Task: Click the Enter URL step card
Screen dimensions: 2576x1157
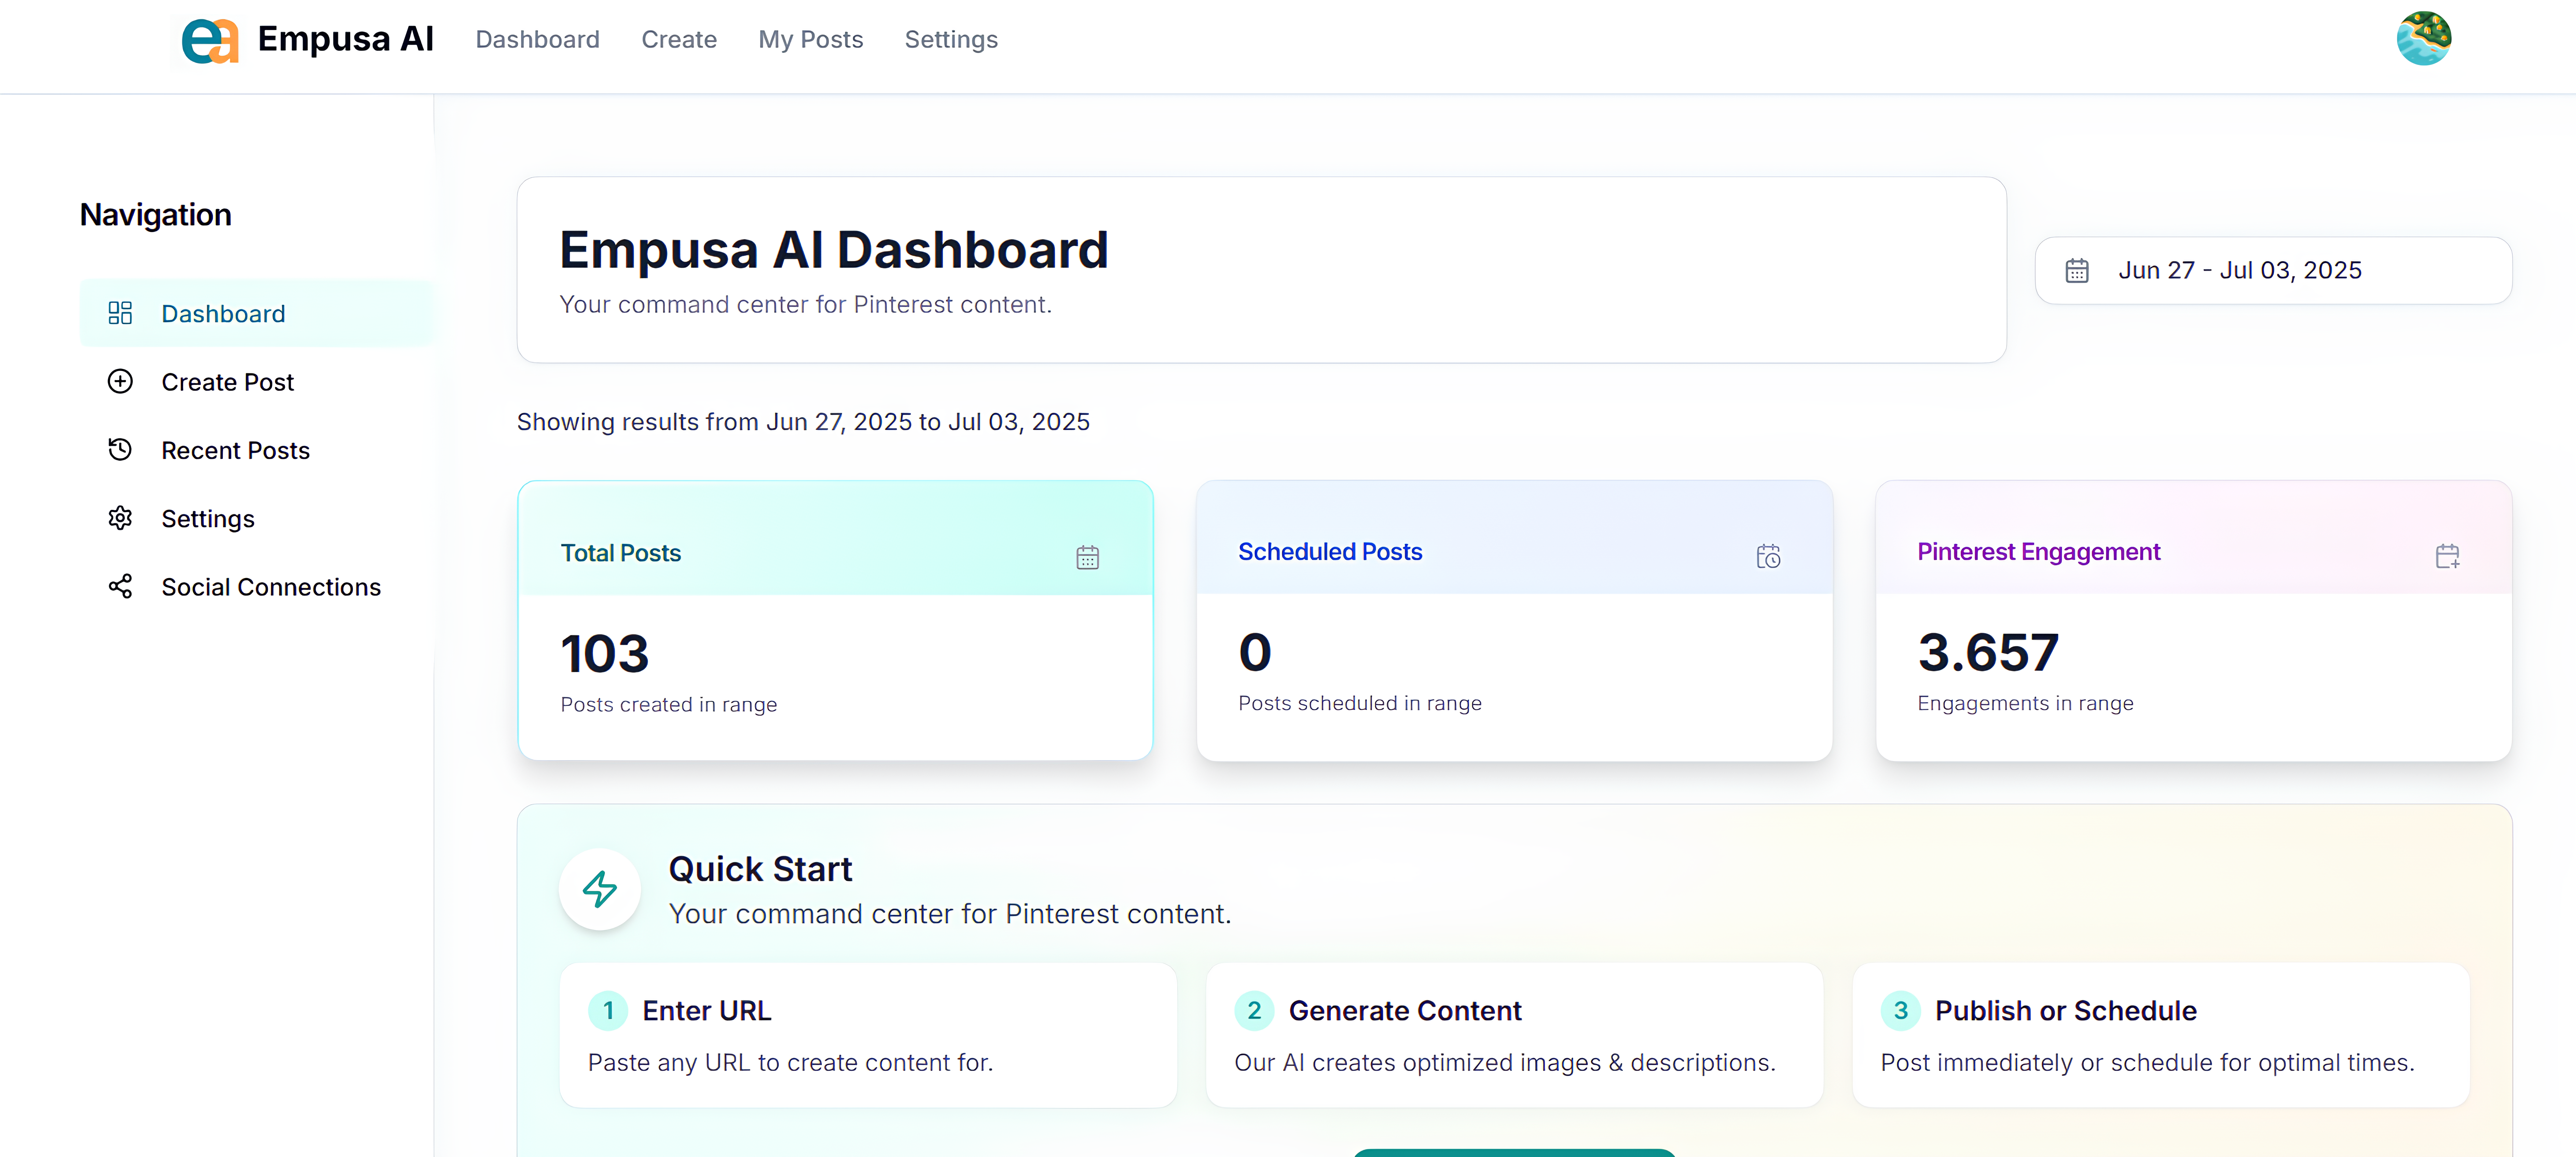Action: coord(868,1035)
